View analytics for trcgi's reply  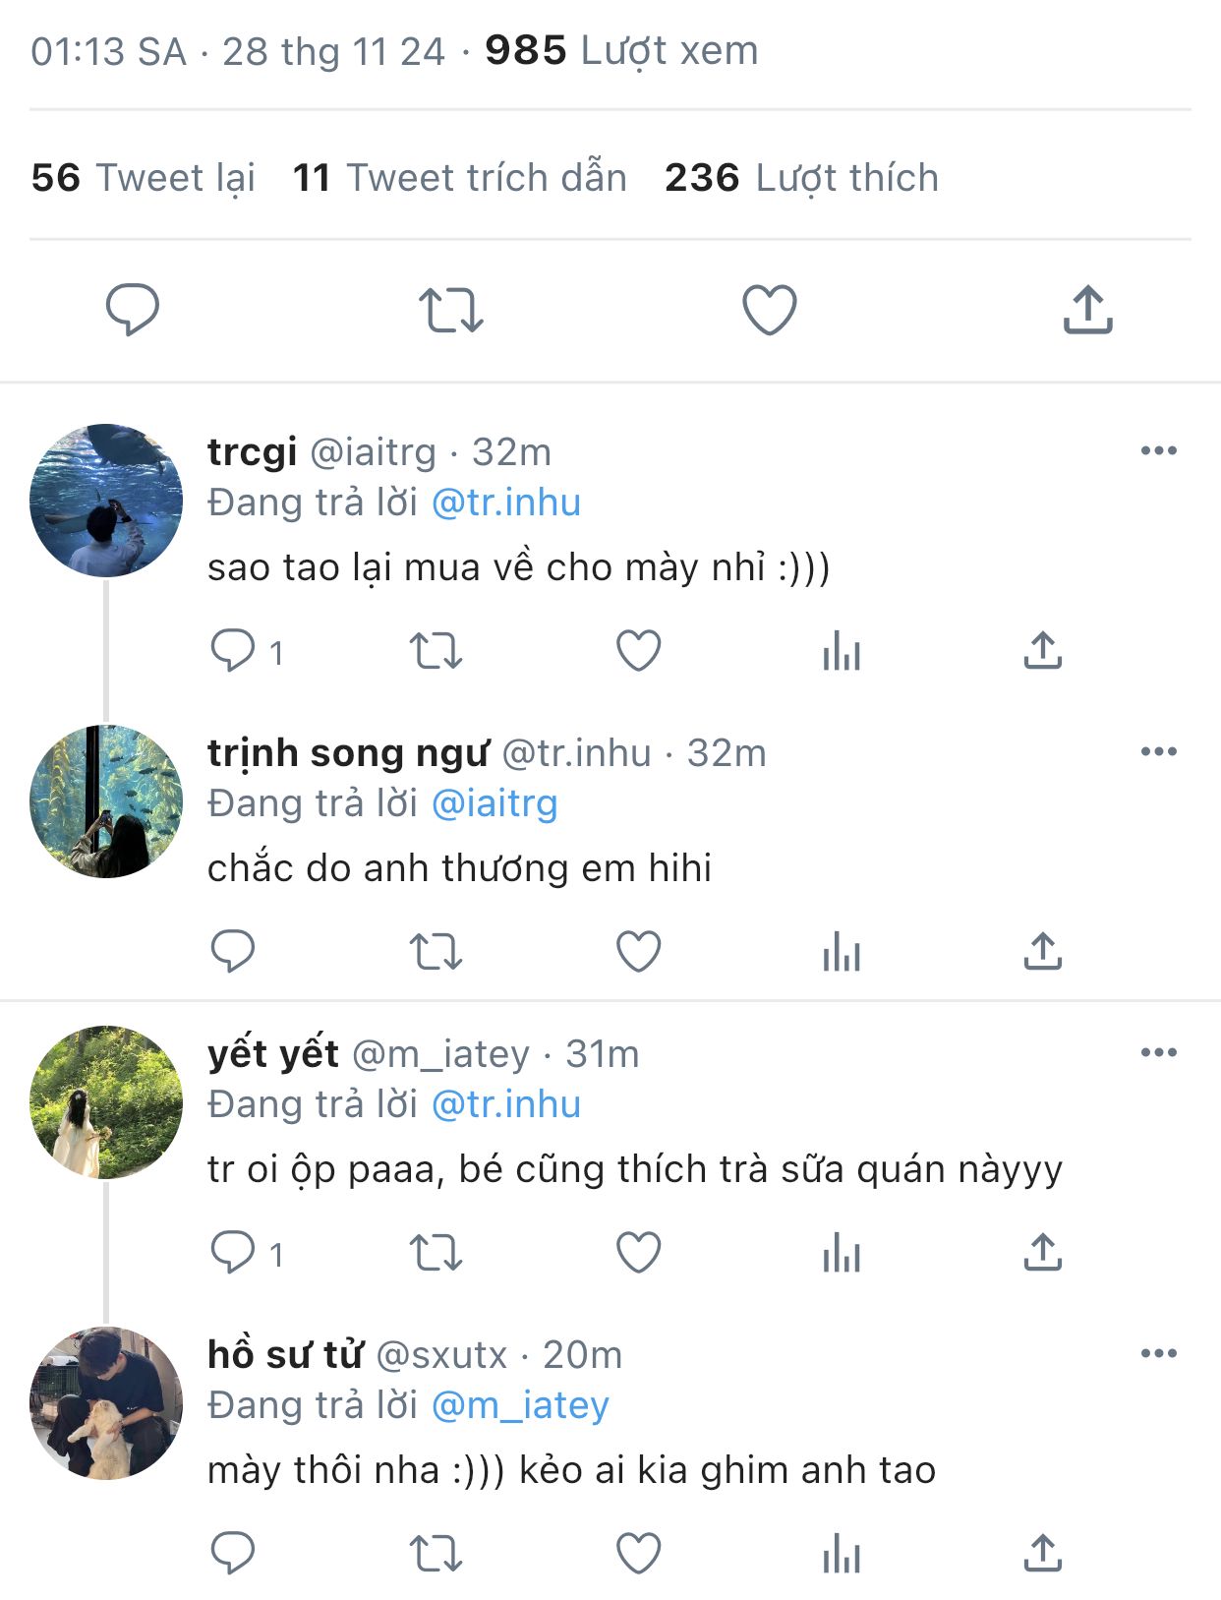point(842,651)
